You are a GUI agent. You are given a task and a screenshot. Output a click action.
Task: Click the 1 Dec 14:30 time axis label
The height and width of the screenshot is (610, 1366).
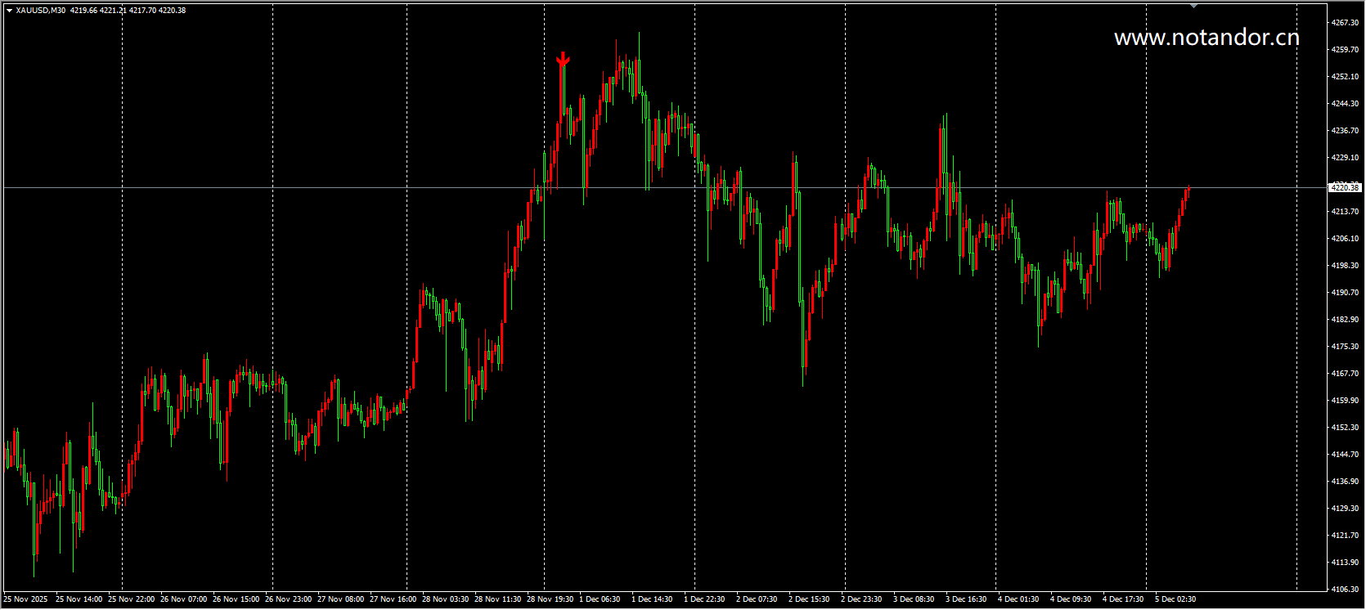(x=652, y=599)
